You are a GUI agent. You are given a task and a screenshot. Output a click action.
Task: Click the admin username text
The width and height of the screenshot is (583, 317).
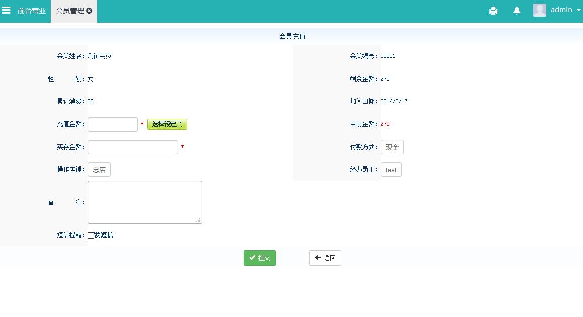(561, 10)
